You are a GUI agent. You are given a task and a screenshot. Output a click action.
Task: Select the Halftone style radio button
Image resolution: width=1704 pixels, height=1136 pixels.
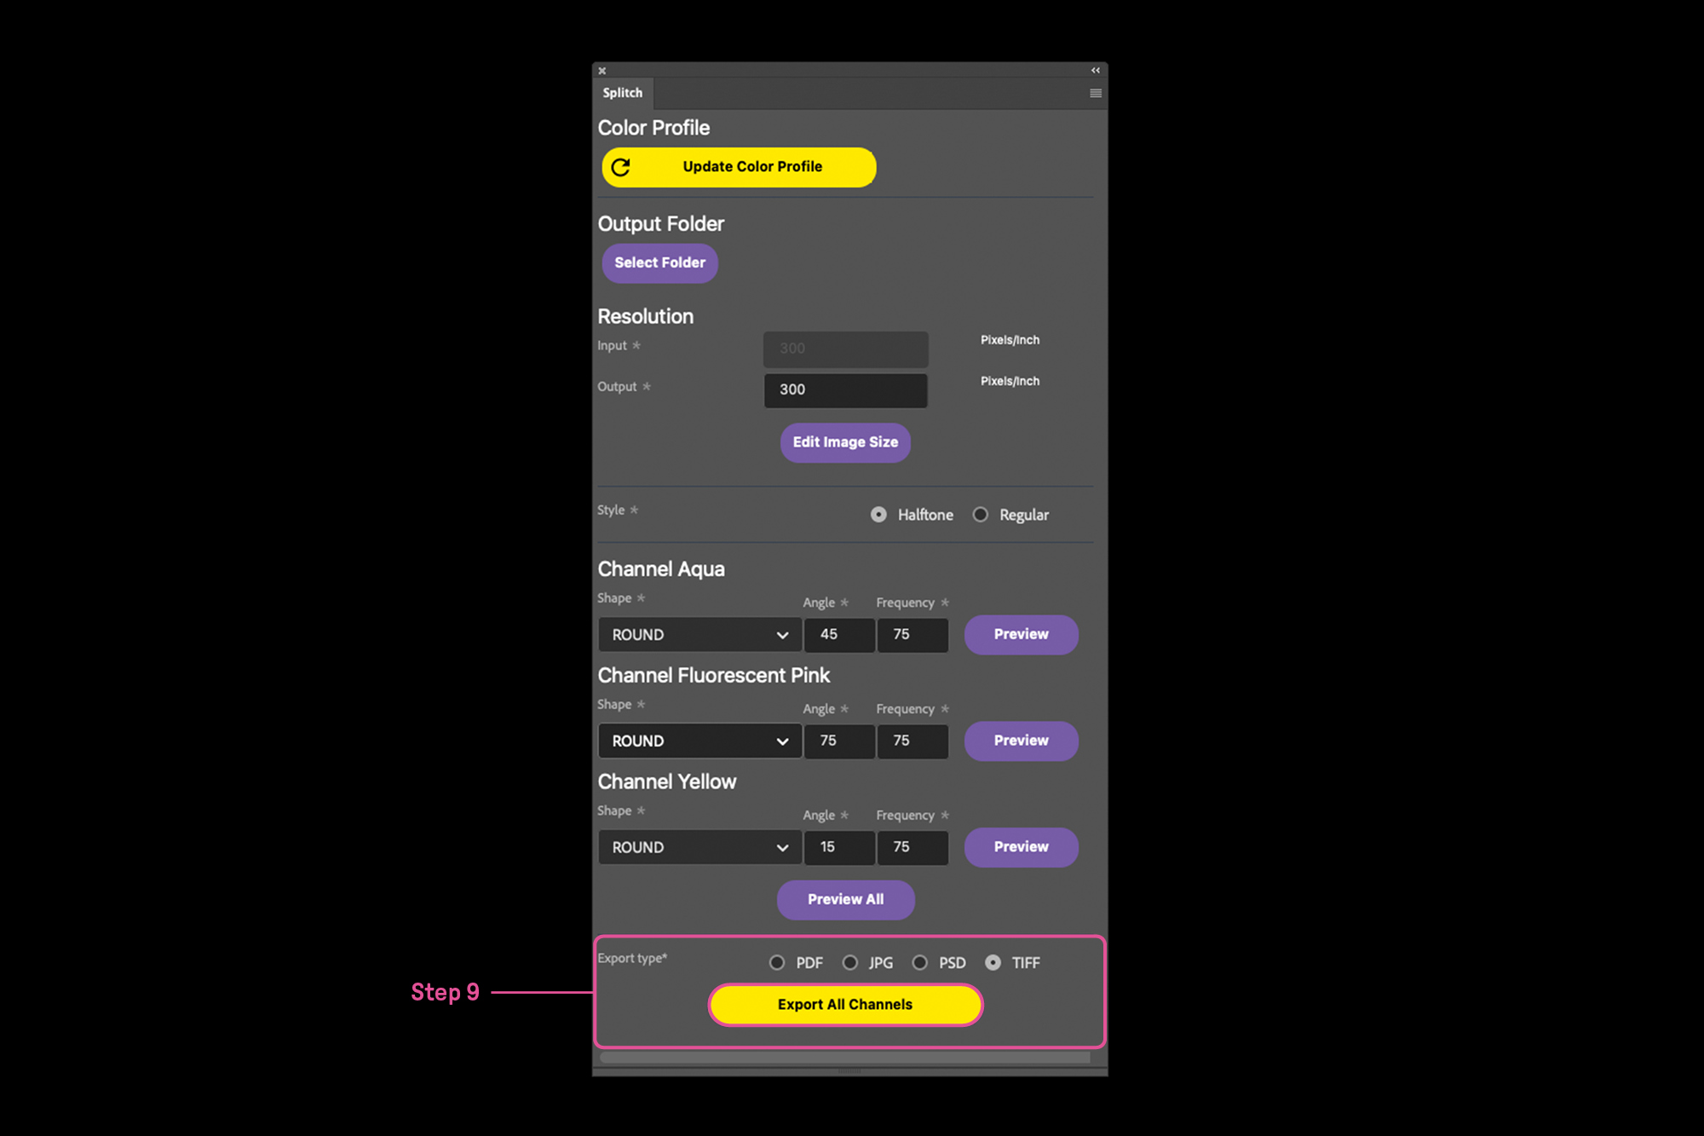pos(878,515)
